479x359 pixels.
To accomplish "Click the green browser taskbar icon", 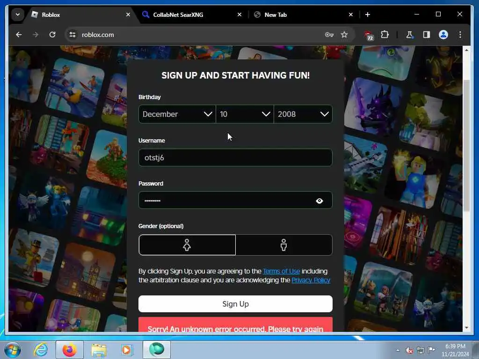I will point(156,350).
